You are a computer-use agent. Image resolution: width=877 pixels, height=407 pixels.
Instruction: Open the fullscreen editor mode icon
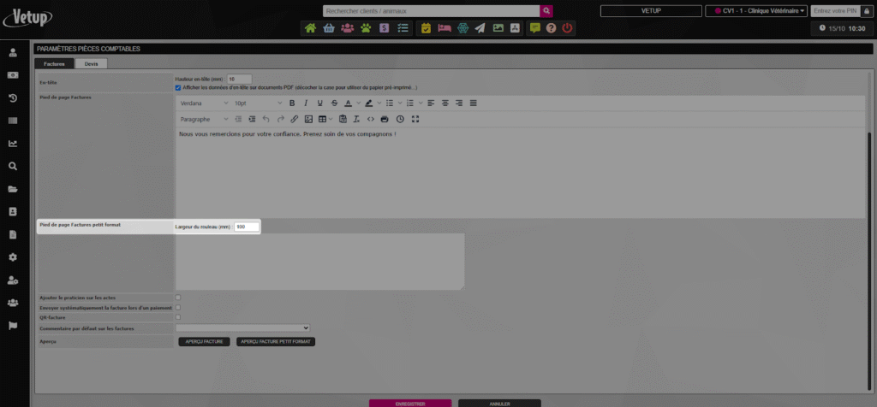coord(415,119)
